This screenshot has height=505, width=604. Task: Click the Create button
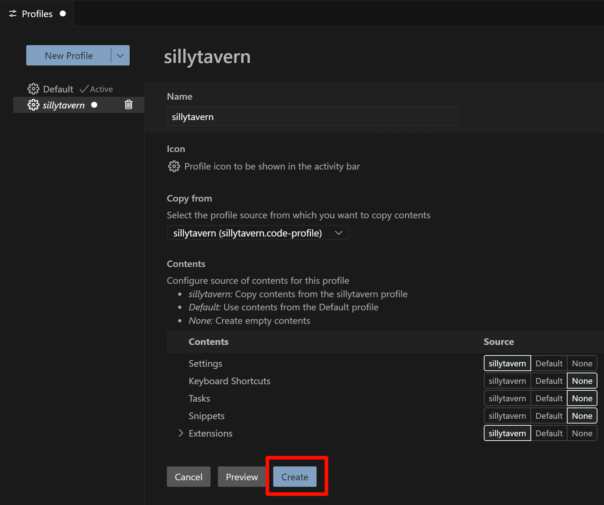(295, 477)
